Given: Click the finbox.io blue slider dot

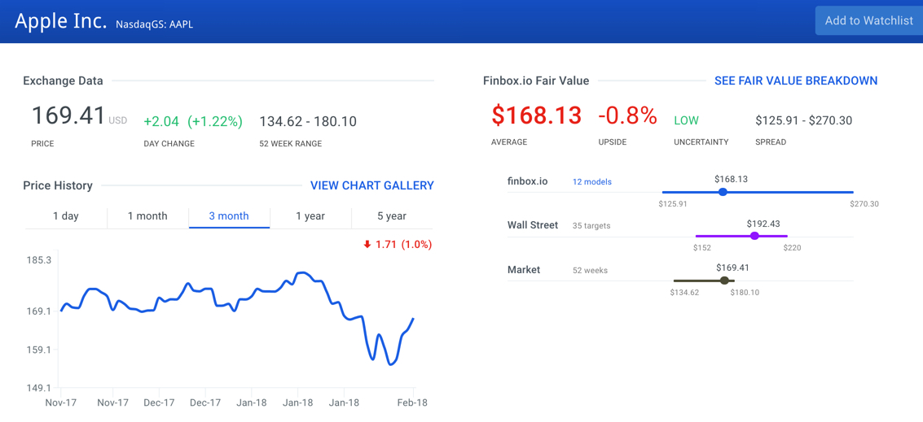Looking at the screenshot, I should point(723,192).
